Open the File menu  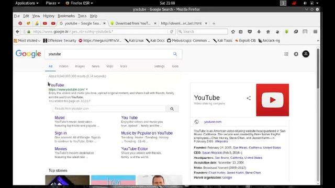17,16
